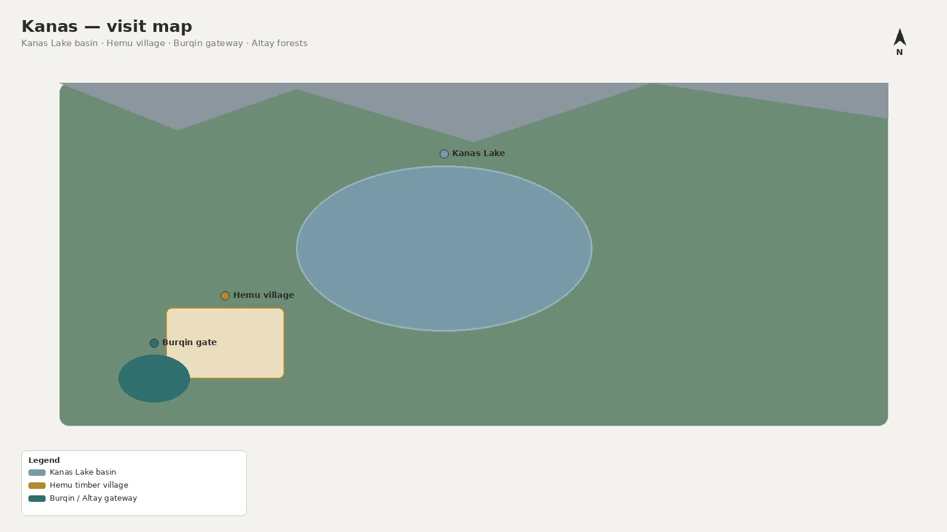Click 'Burqin / Altay gateway' legend text
The height and width of the screenshot is (532, 947).
(94, 498)
